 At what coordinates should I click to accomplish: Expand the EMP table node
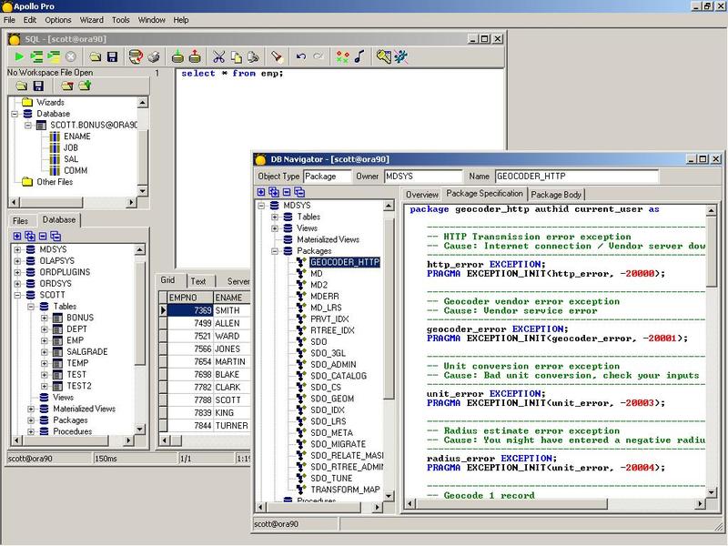tap(44, 340)
